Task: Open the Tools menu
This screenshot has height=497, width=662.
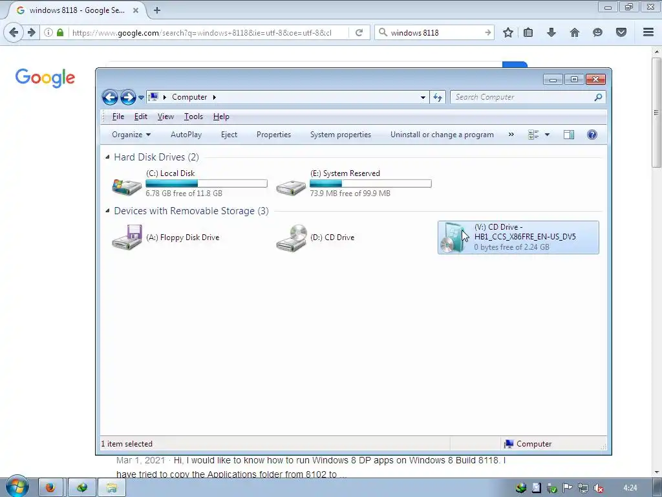Action: click(193, 116)
